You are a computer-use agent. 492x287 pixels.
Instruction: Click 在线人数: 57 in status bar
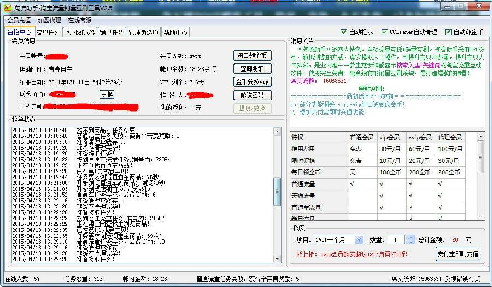[x=22, y=279]
